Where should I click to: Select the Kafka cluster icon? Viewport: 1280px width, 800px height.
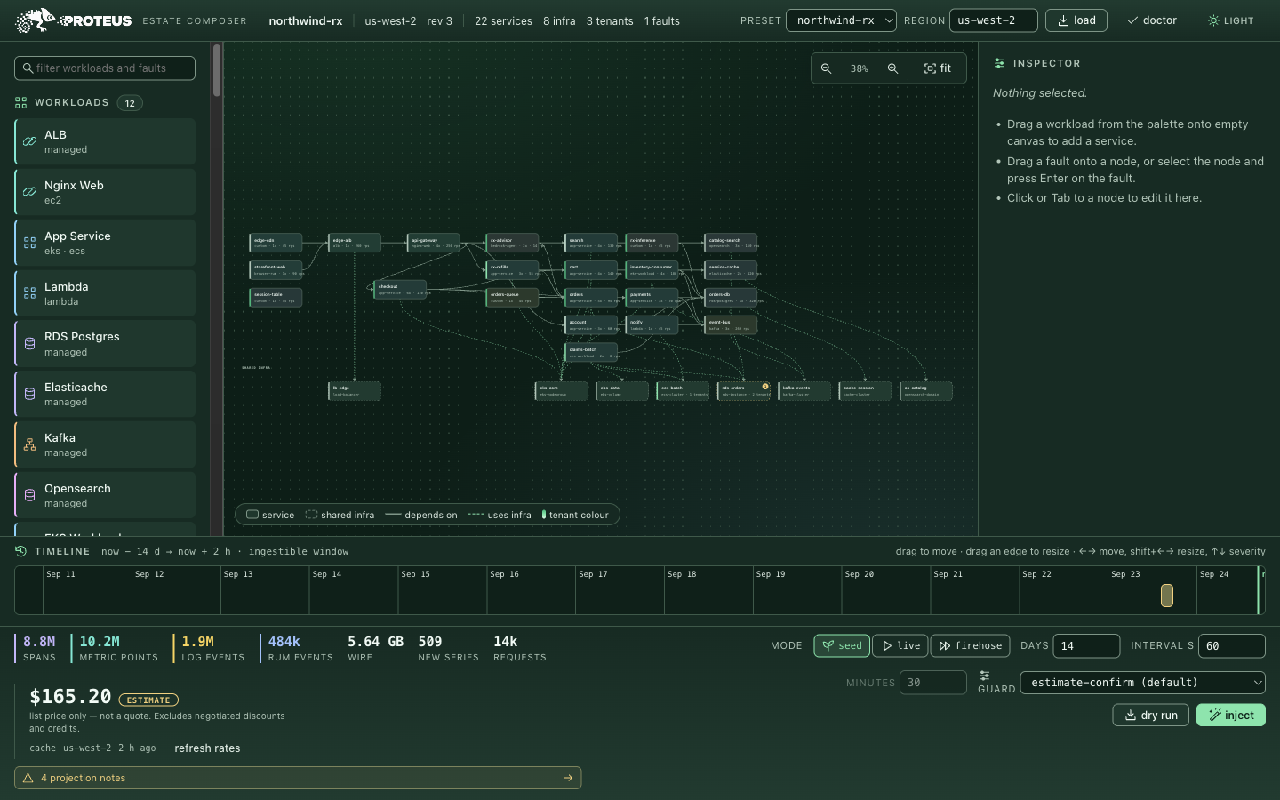29,444
